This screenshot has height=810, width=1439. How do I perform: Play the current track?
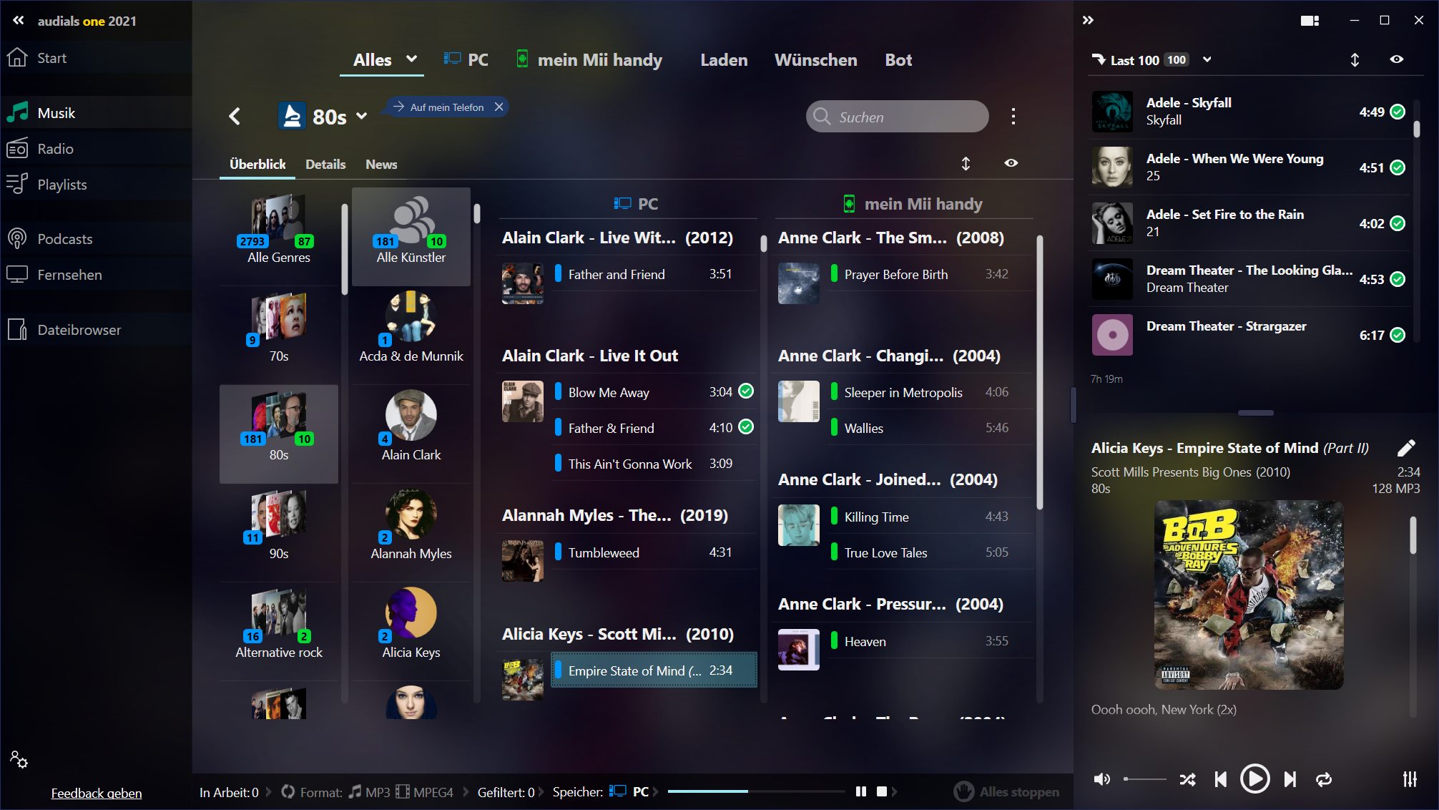(x=1255, y=779)
